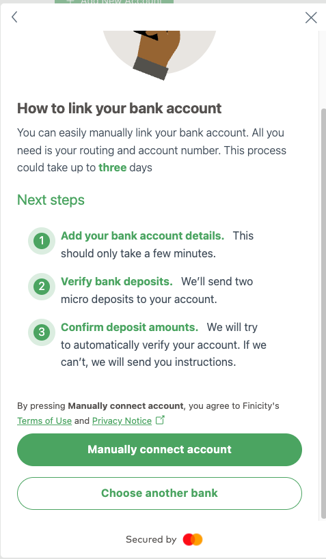Screen dimensions: 326x559
Task: Click the green word three in the description
Action: point(113,167)
